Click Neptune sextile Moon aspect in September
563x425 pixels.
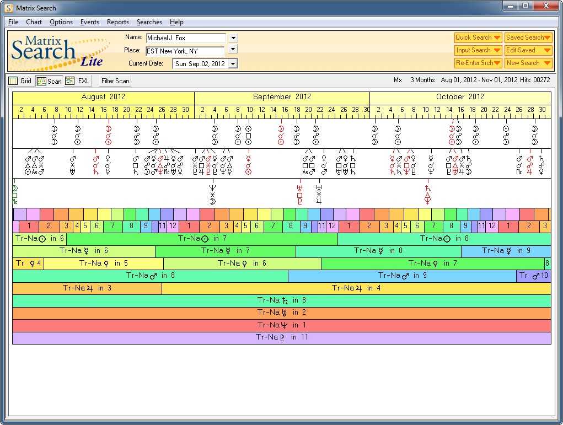212,195
